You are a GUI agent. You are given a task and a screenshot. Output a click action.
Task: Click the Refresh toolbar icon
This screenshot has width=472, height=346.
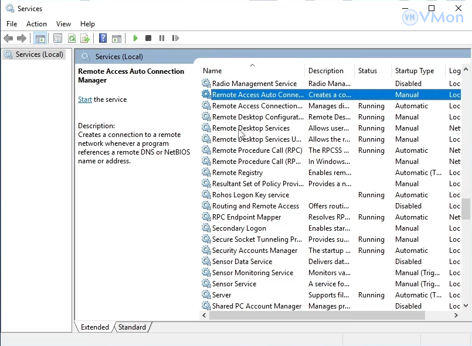click(x=72, y=39)
